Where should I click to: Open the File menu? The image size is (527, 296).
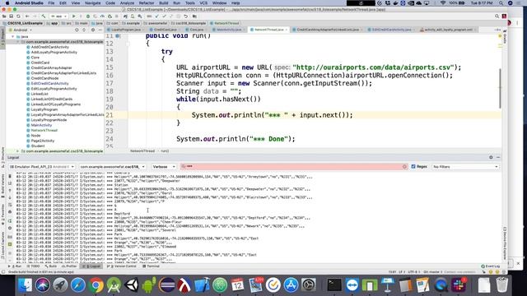[x=51, y=3]
